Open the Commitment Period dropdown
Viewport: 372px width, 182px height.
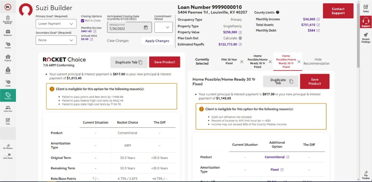(x=163, y=27)
